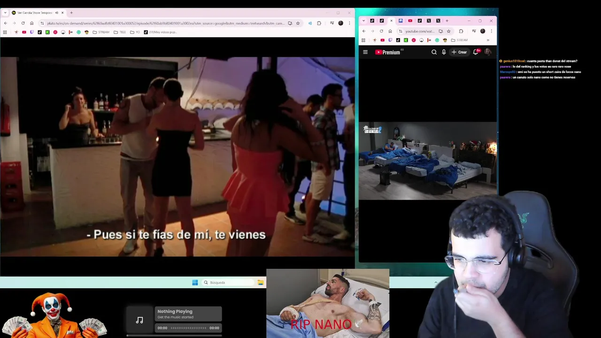Open File Explorer from taskbar
Screen dimensions: 601x338
[260, 283]
